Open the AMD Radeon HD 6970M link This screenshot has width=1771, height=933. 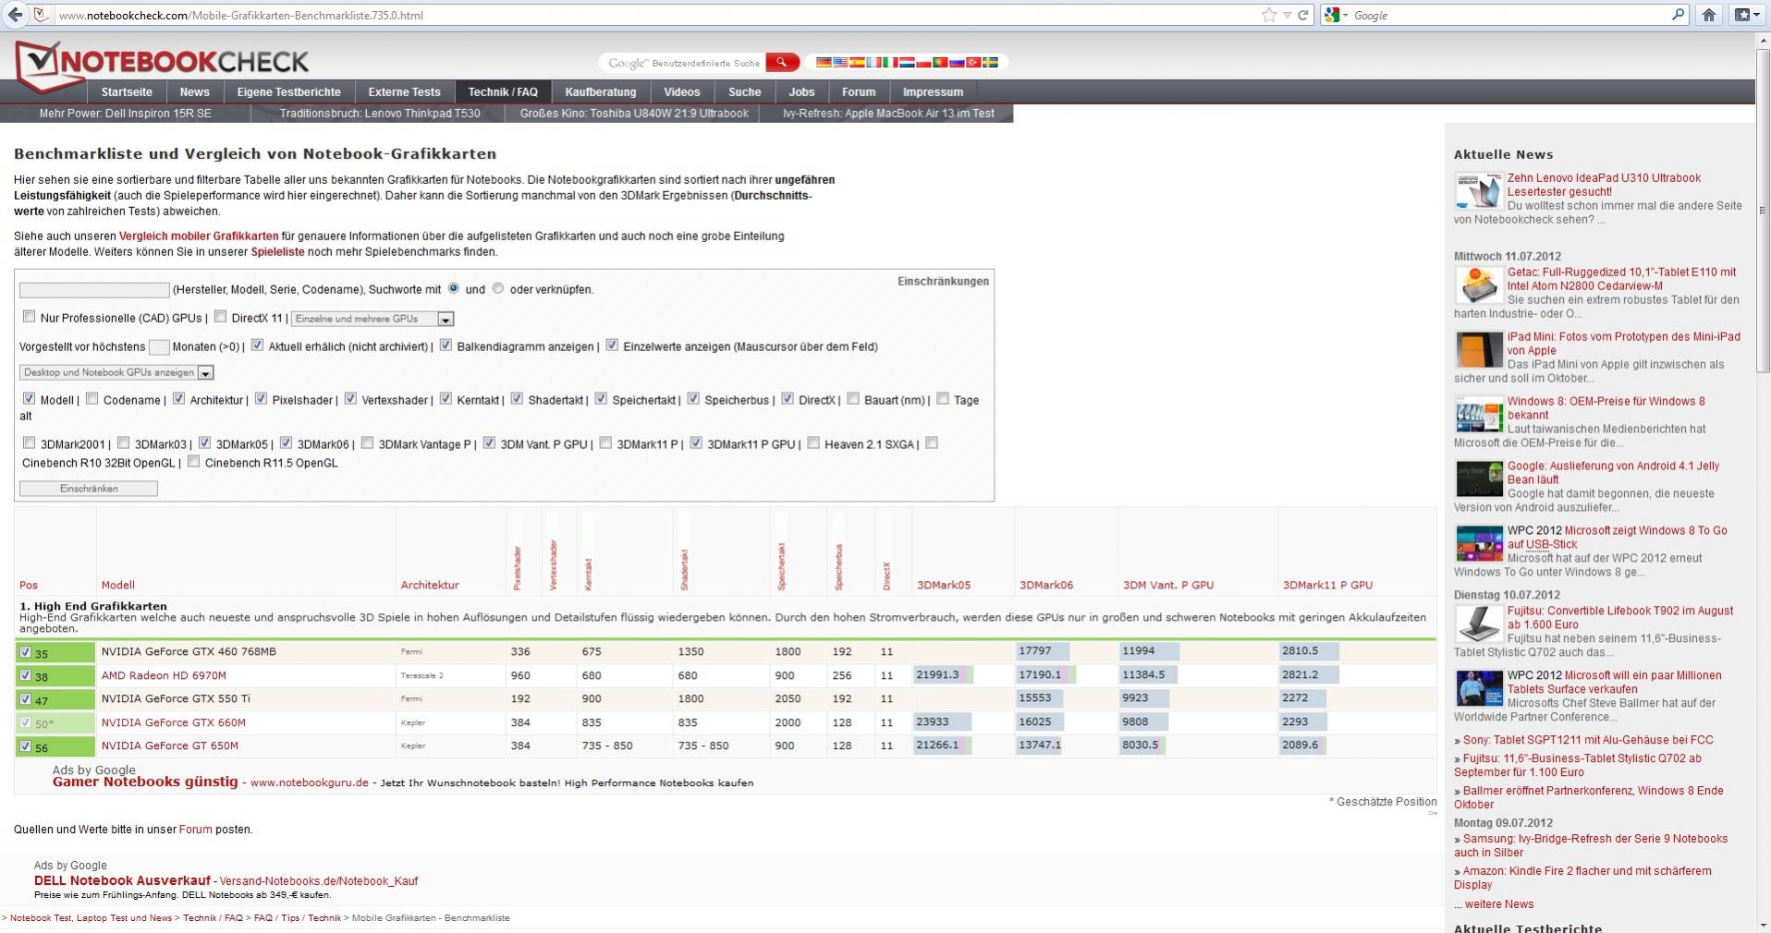(164, 675)
